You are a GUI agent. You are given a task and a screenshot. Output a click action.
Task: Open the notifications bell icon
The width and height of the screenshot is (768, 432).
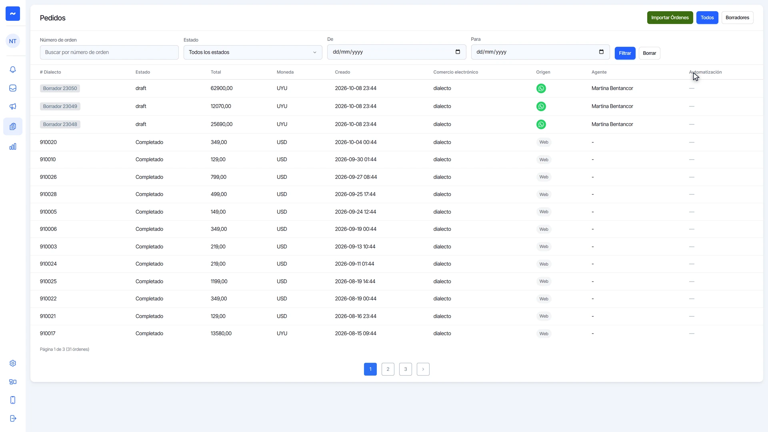13,70
